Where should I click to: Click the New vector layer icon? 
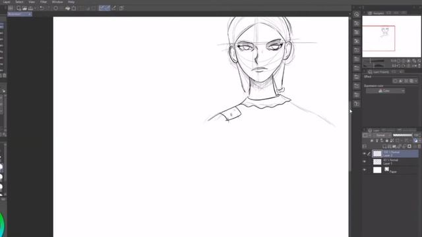(390, 146)
